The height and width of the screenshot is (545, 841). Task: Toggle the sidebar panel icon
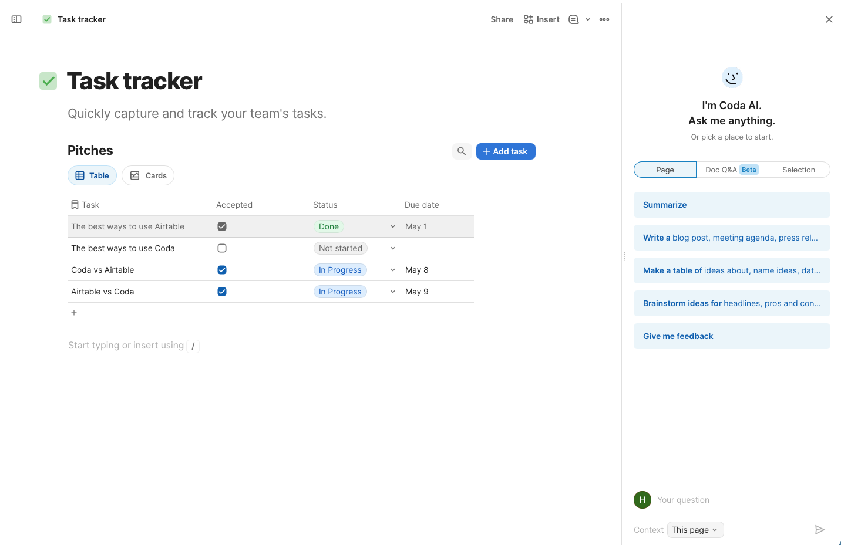tap(16, 19)
